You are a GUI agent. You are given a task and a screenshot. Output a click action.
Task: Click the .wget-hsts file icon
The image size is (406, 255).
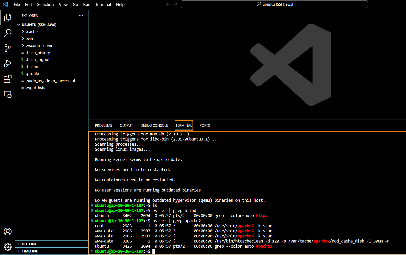[x=23, y=87]
